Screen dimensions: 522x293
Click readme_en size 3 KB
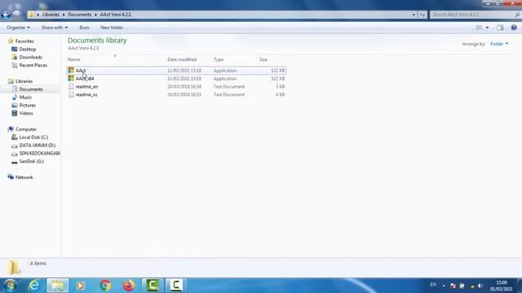click(x=280, y=86)
